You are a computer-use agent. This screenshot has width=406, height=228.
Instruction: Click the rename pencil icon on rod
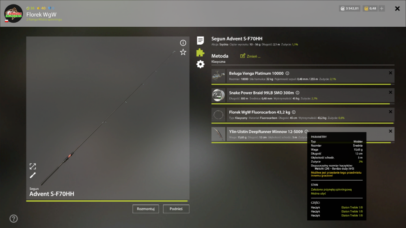click(32, 176)
